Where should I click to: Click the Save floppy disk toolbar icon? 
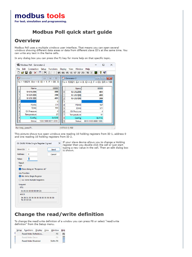26,73
